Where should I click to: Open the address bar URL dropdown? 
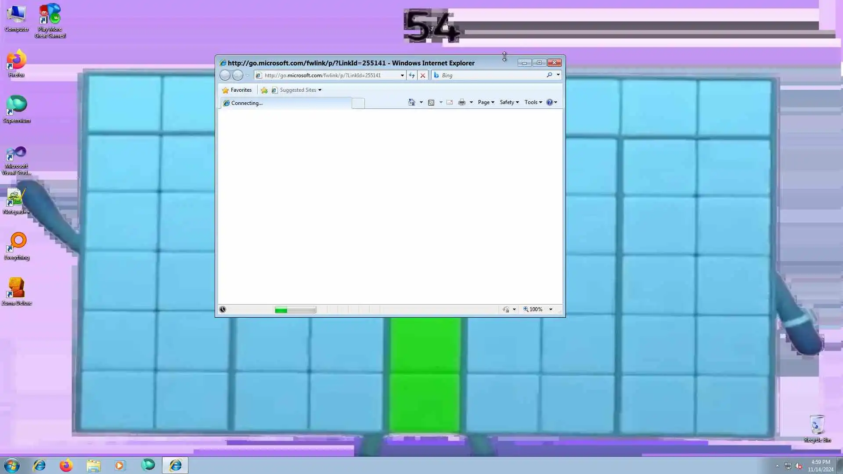point(402,75)
